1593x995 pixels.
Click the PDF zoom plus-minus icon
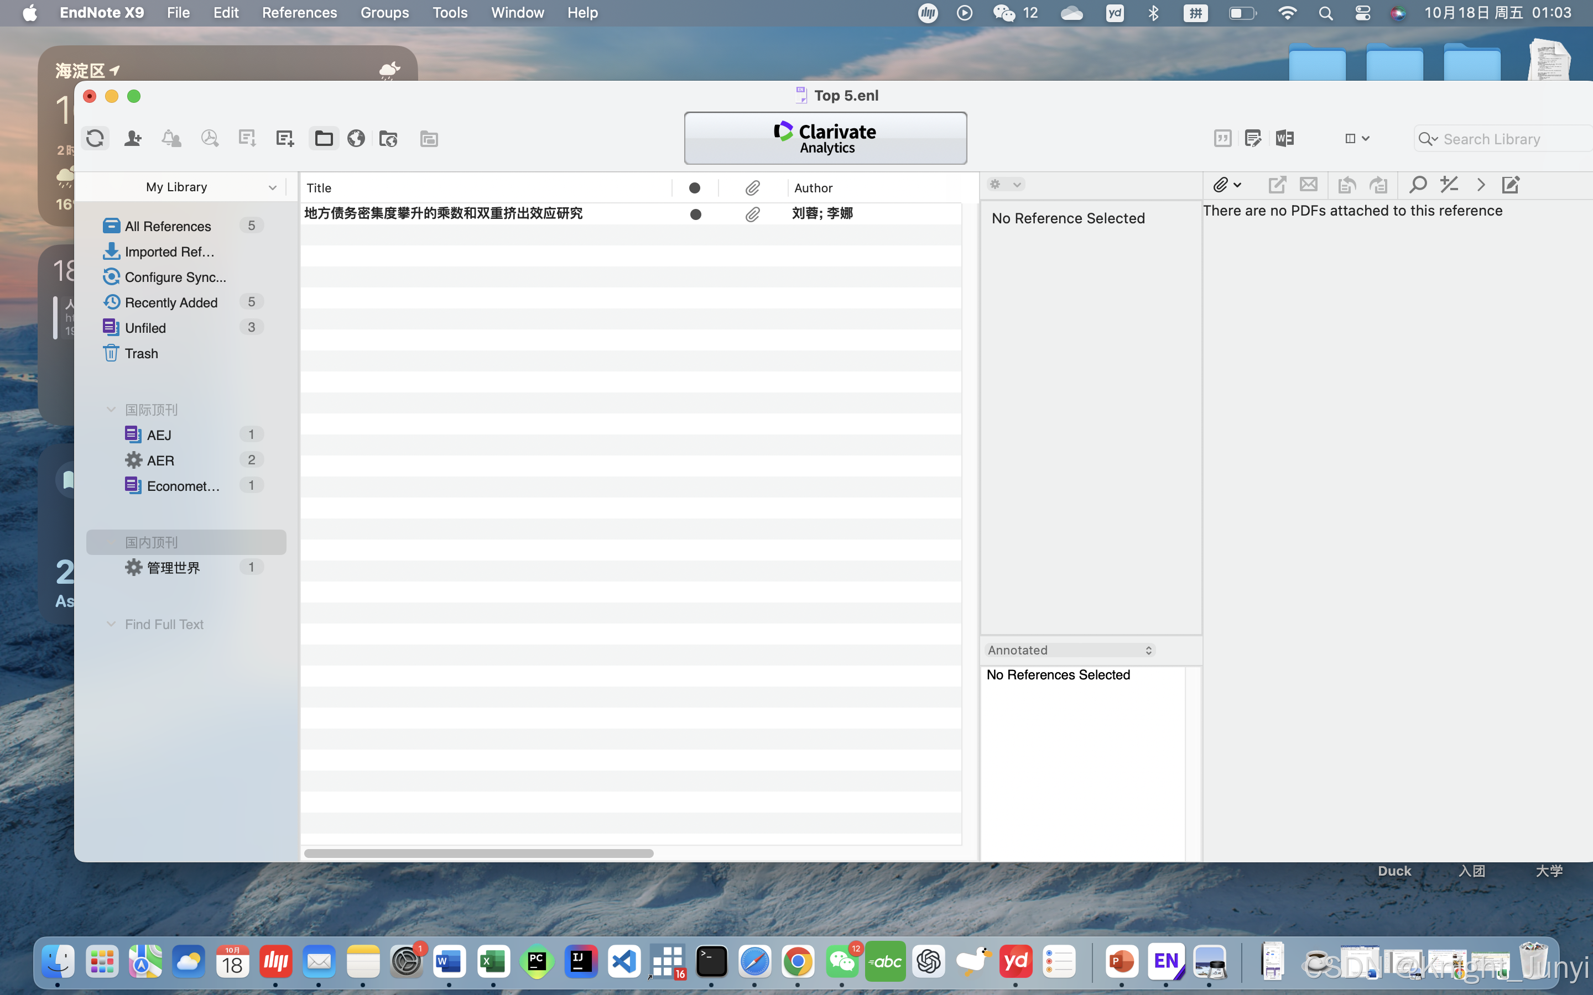click(1449, 185)
